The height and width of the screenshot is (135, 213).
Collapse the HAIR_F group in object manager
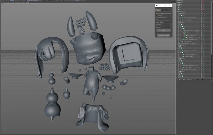[x=179, y=46]
